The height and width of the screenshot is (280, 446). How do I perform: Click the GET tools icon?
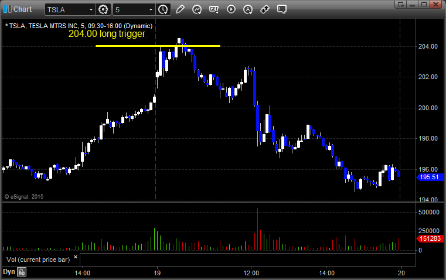click(214, 9)
